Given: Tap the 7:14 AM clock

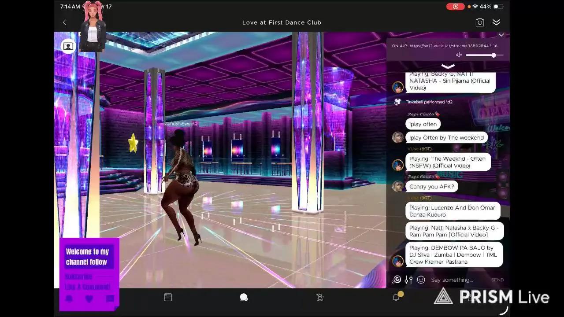Looking at the screenshot, I should click(x=70, y=7).
